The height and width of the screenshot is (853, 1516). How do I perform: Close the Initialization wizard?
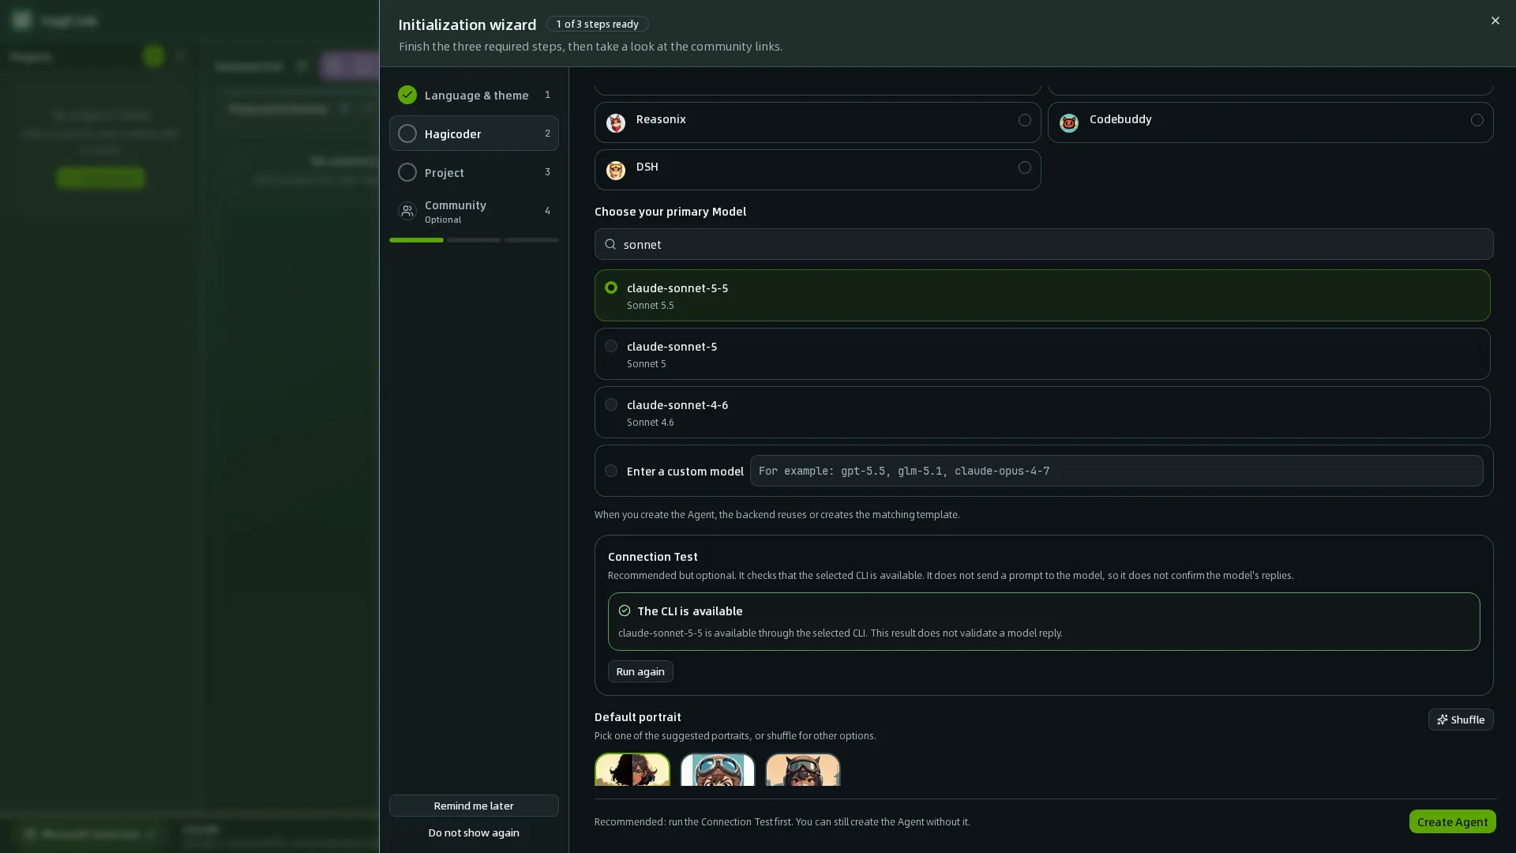point(1495,21)
